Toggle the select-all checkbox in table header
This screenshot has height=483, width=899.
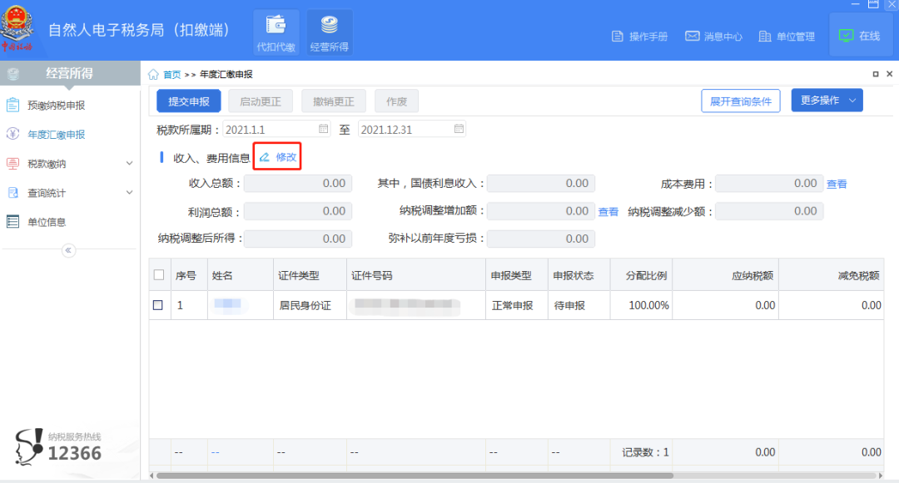pos(158,275)
